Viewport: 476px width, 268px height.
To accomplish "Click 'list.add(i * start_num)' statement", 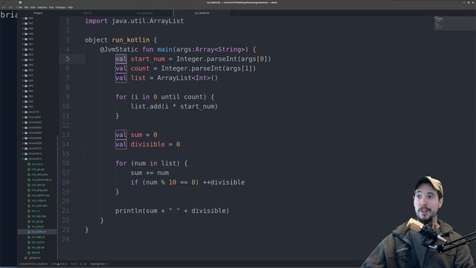I will click(174, 106).
